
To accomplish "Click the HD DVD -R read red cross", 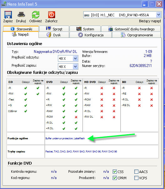I will coord(102,88).
